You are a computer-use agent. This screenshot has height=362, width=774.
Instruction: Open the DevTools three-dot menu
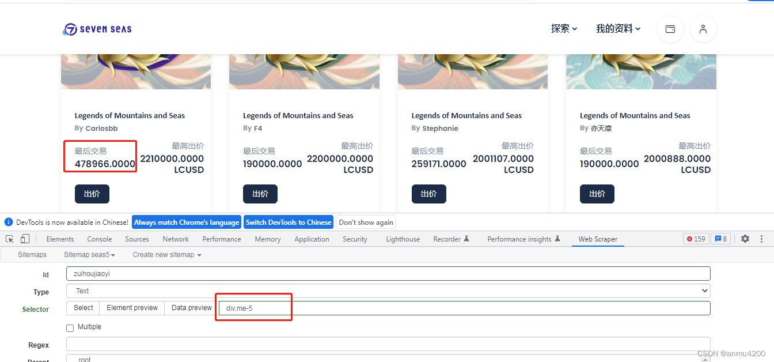tap(761, 239)
